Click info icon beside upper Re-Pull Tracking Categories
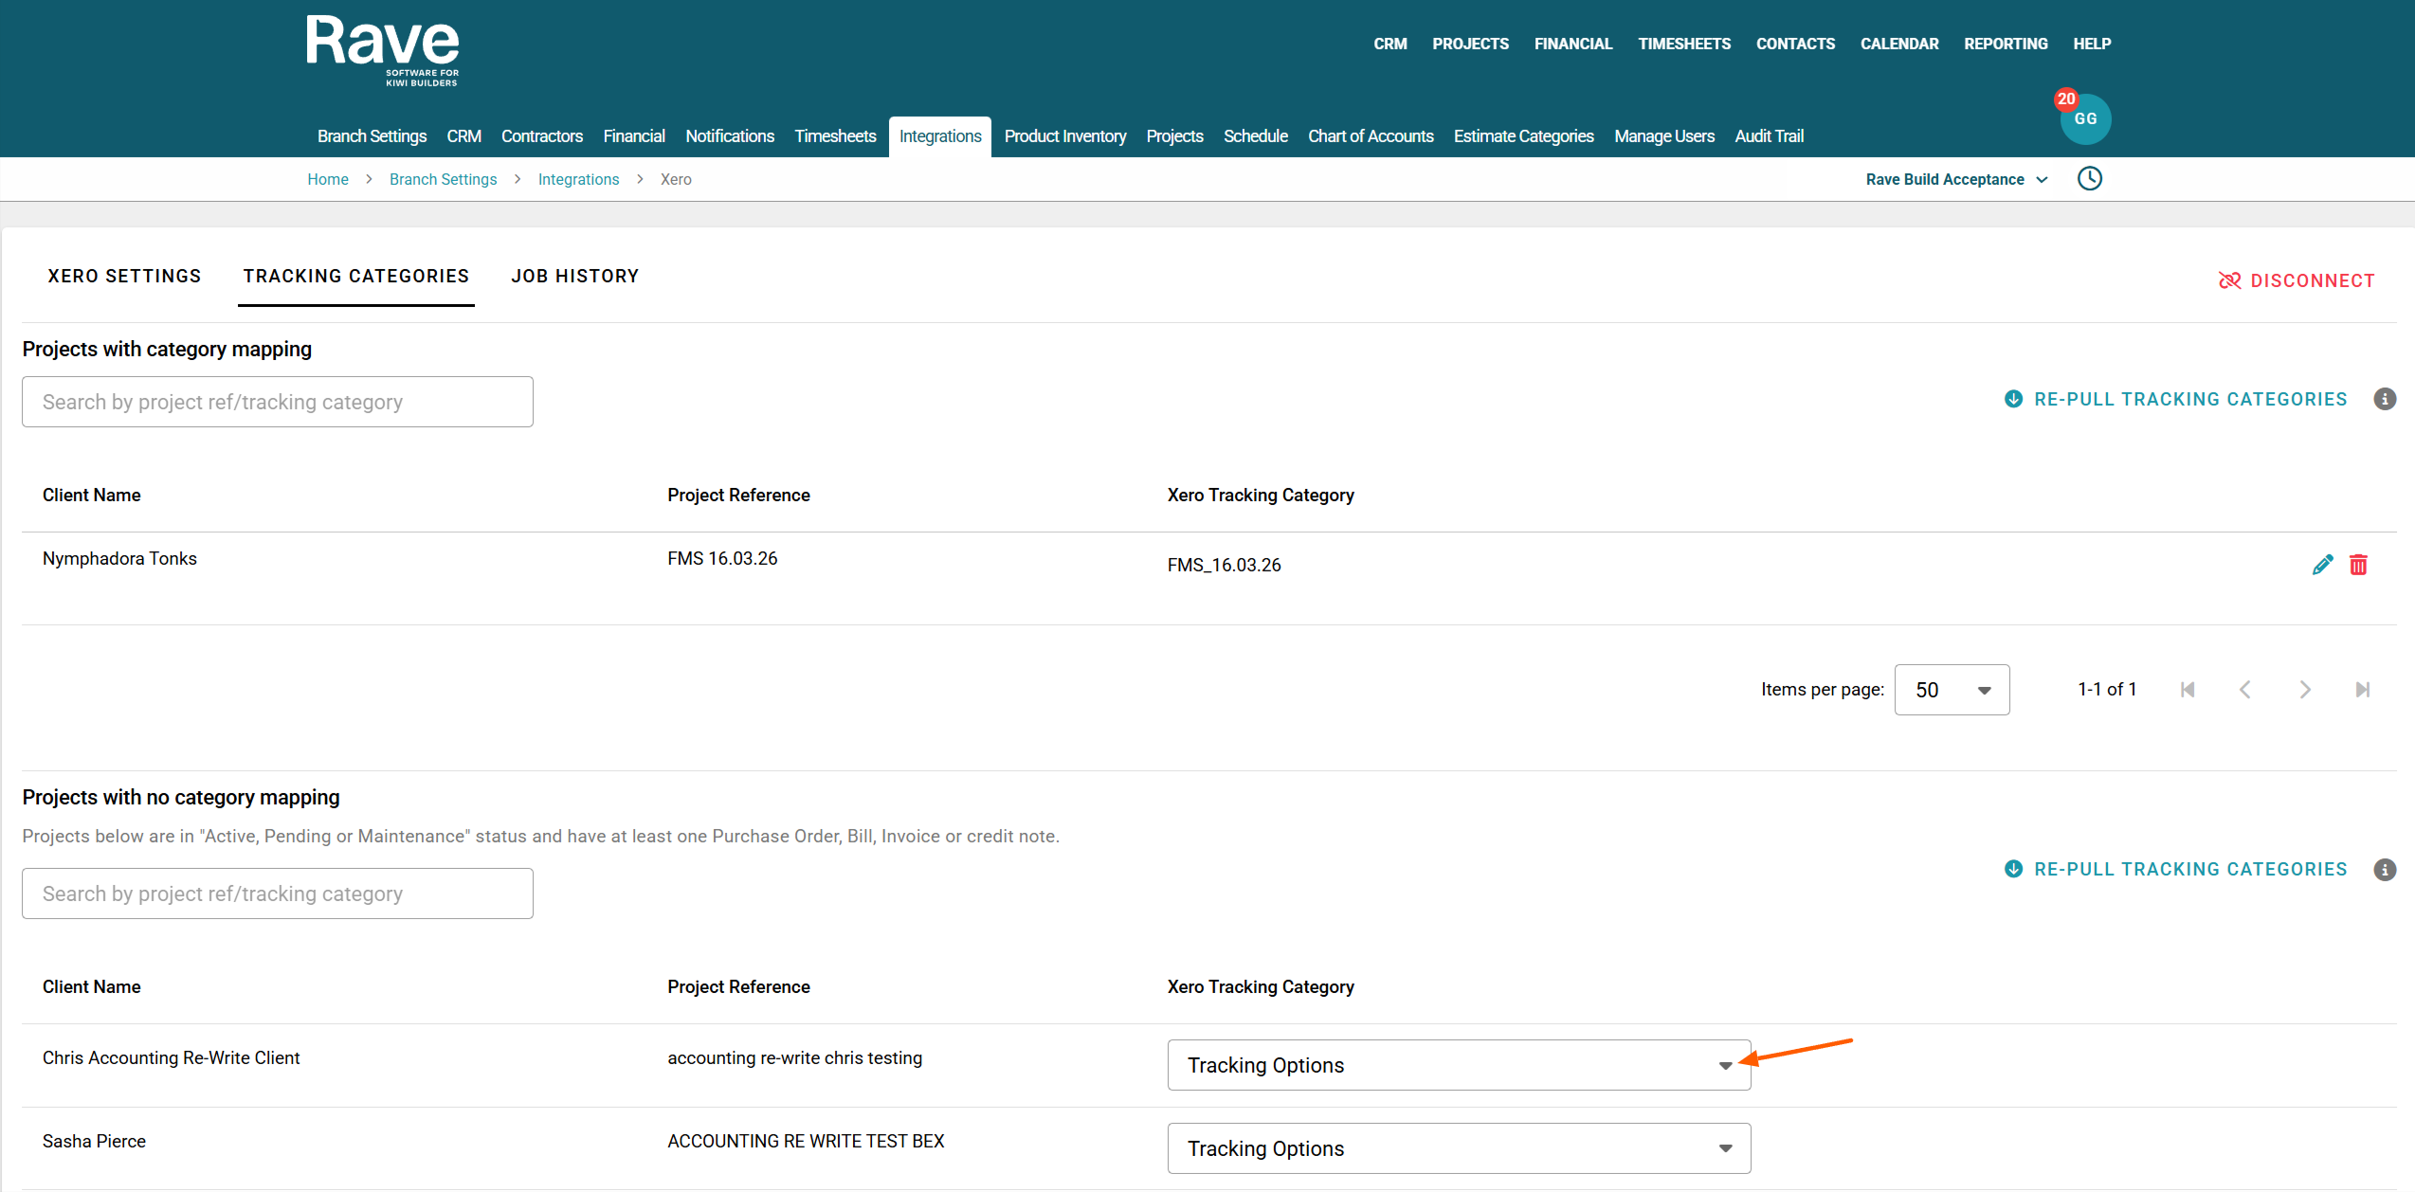2415x1192 pixels. pos(2385,399)
